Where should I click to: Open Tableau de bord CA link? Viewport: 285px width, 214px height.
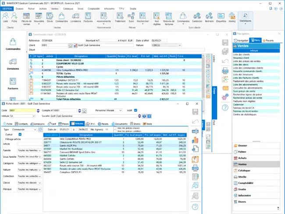pyautogui.click(x=243, y=108)
